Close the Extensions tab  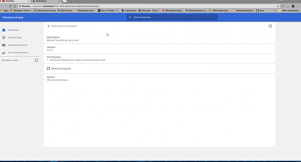[x=59, y=1]
